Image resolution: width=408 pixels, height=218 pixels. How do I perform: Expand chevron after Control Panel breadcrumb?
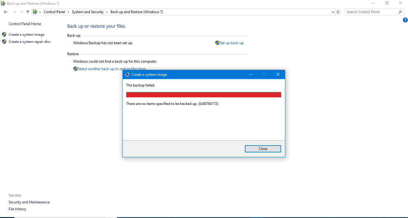coord(69,12)
